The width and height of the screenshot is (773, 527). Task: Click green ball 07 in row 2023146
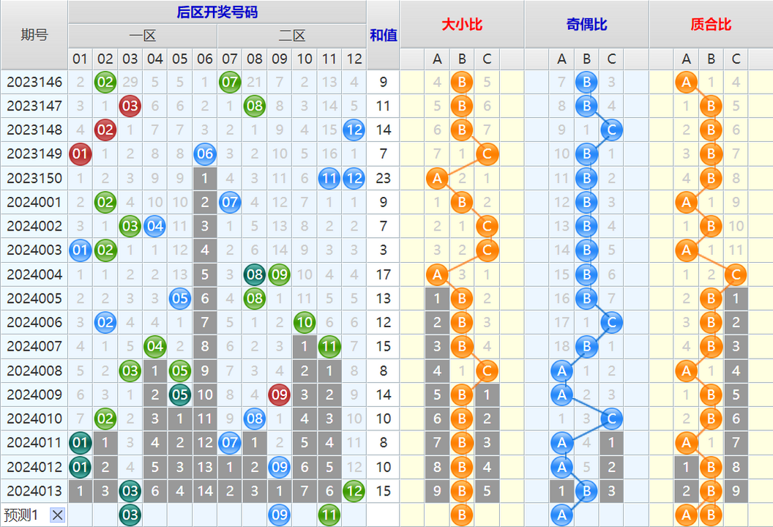coord(230,82)
